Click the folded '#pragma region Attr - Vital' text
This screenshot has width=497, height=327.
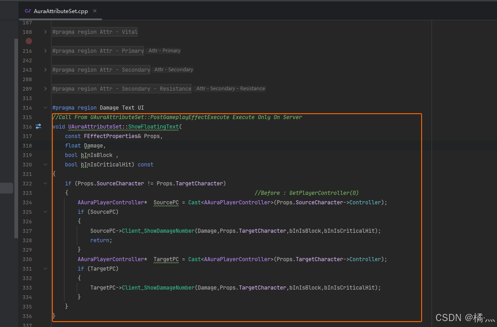95,32
